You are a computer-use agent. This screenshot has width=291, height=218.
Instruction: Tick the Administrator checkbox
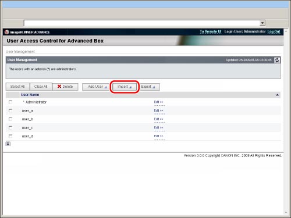point(10,102)
